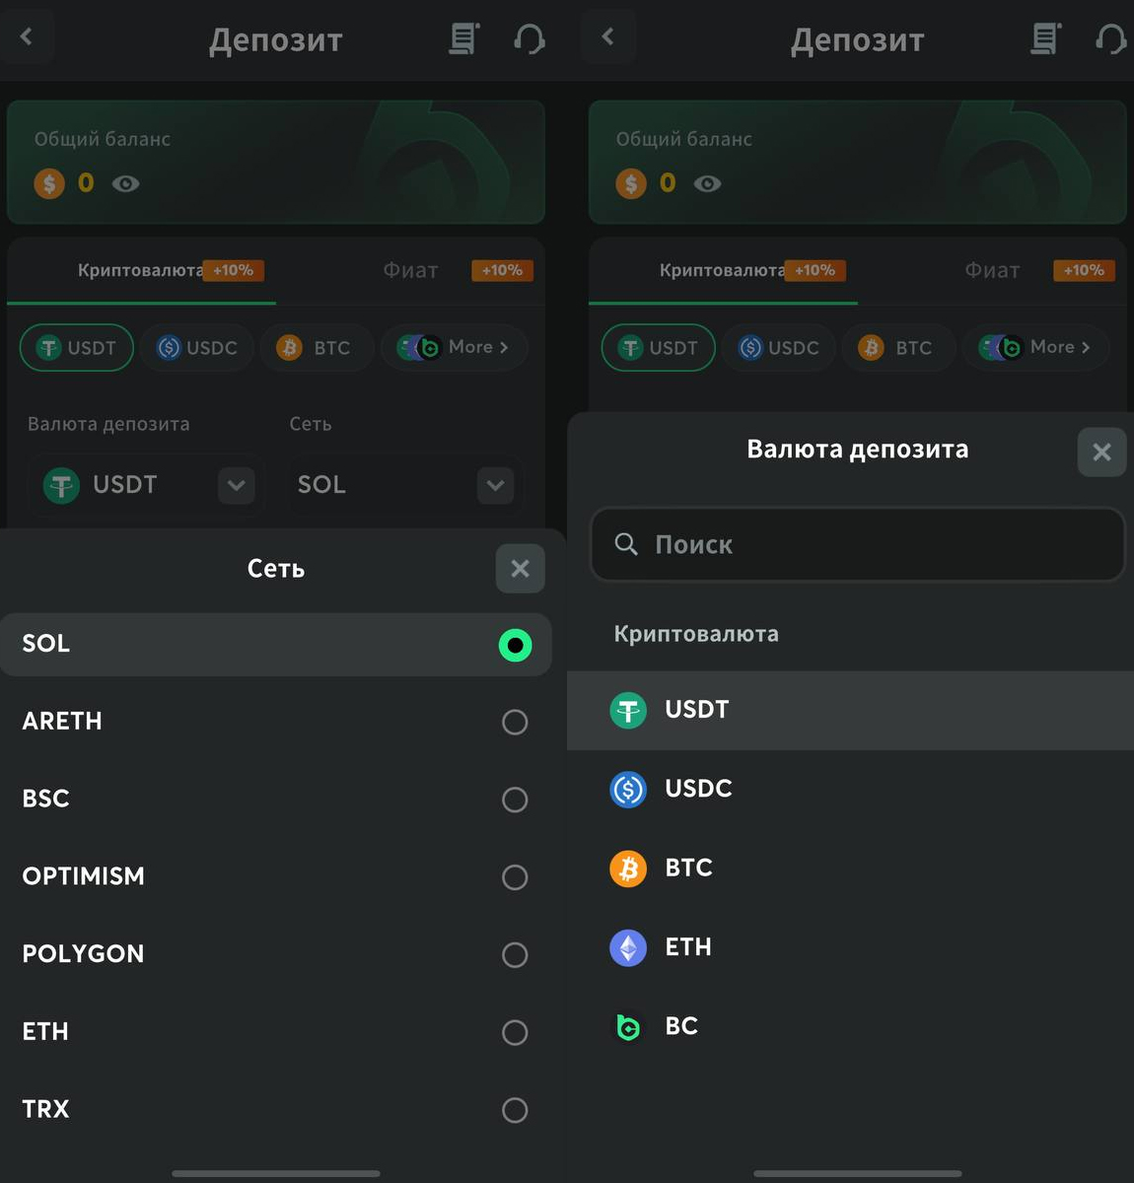The image size is (1134, 1183).
Task: Open the SOL network dropdown arrow
Action: click(x=495, y=485)
